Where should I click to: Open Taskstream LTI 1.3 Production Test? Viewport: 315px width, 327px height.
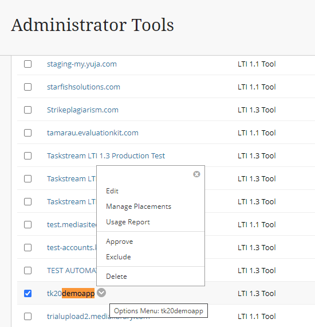point(106,156)
